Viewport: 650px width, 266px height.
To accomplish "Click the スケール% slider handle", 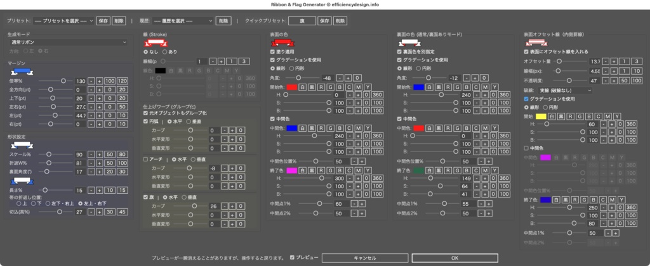I will point(48,155).
